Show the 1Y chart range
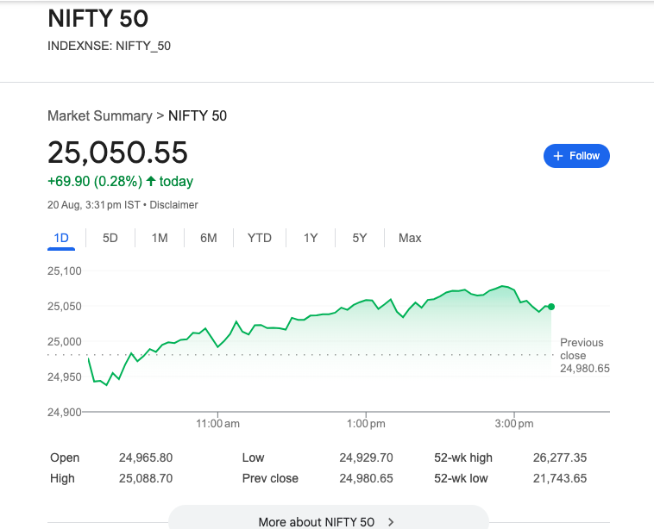Screen dimensions: 654x529 pyautogui.click(x=311, y=238)
